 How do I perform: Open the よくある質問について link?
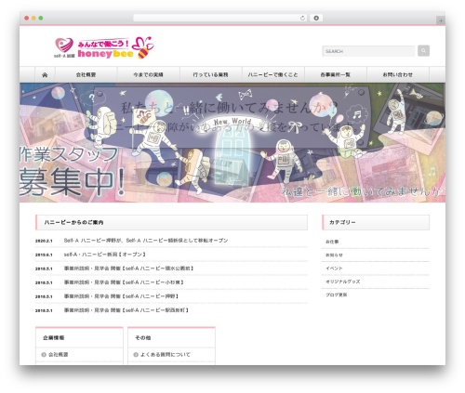[x=166, y=355]
